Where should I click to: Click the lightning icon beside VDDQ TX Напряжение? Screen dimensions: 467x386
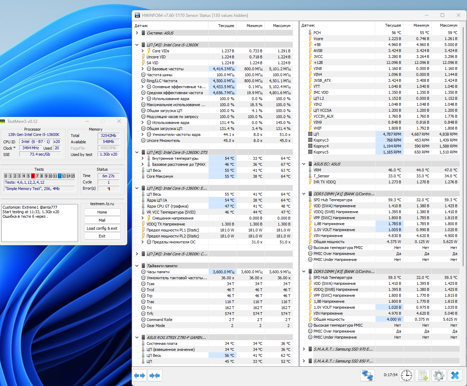(143, 224)
